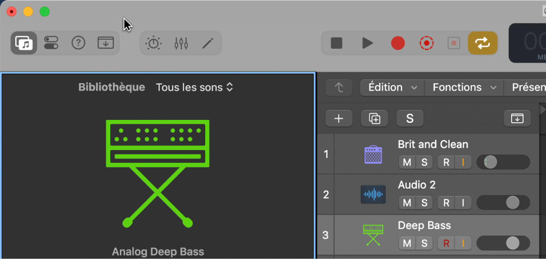Image resolution: width=546 pixels, height=259 pixels.
Task: Record-enable the Deep Bass track
Action: [x=446, y=243]
